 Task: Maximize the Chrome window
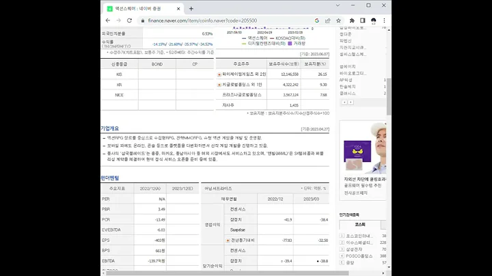[368, 5]
